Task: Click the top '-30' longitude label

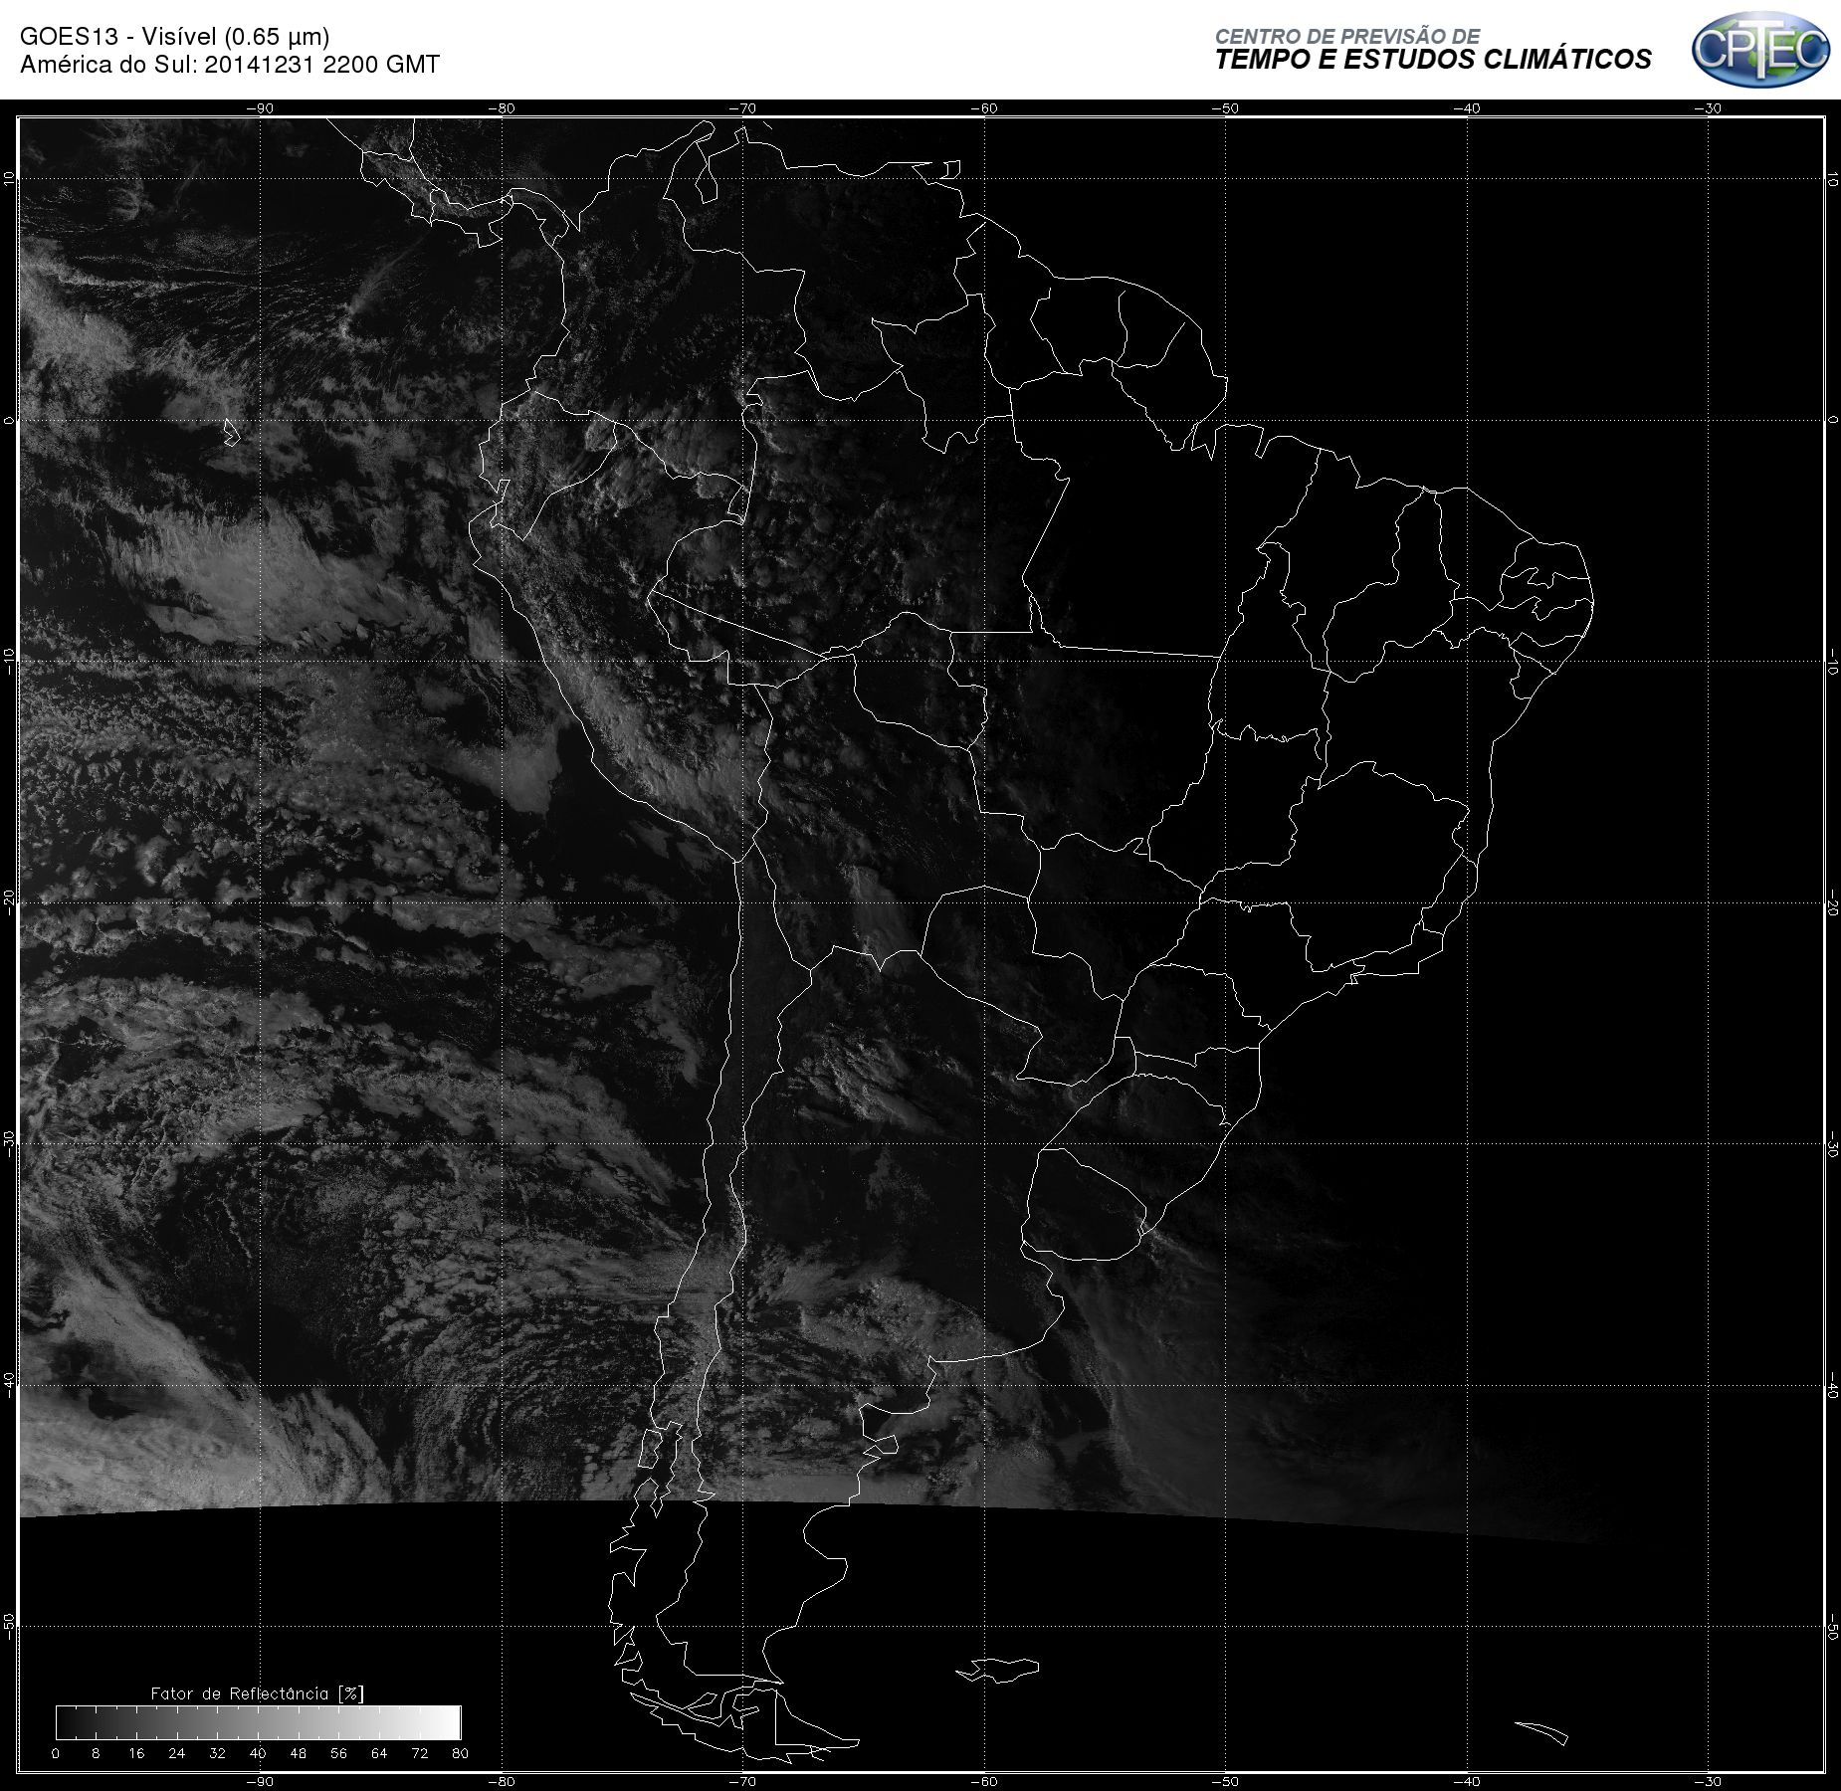Action: pyautogui.click(x=1708, y=108)
